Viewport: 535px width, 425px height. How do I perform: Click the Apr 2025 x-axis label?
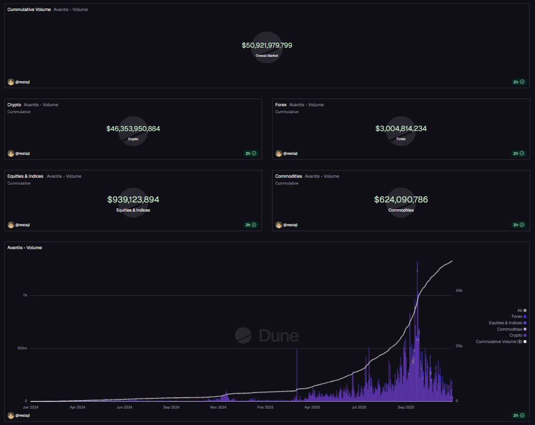click(x=312, y=407)
